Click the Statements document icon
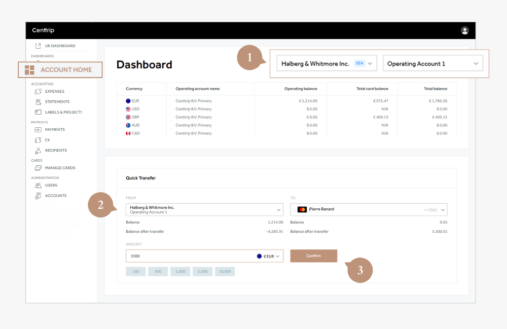 point(38,102)
